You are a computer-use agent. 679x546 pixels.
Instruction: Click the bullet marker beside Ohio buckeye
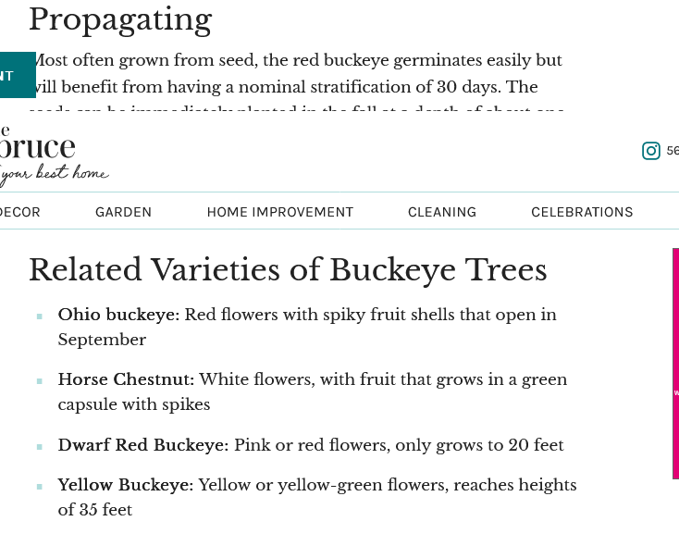pyautogui.click(x=40, y=316)
